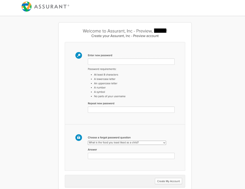Focus the Repeat new password field
The width and height of the screenshot is (245, 189).
(x=131, y=110)
